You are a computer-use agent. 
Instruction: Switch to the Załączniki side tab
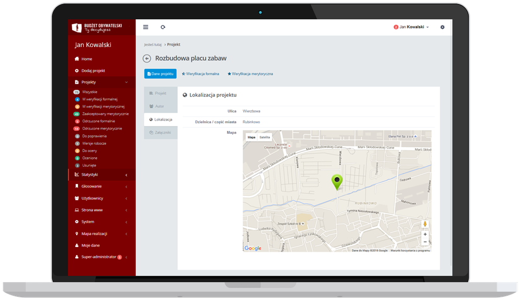click(x=161, y=133)
